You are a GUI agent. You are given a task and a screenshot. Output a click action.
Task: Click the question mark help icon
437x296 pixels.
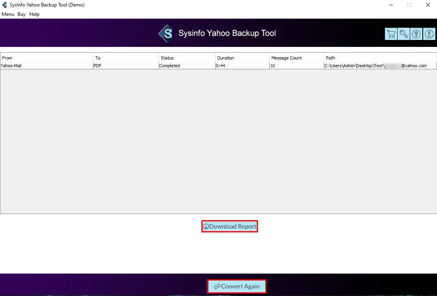[x=416, y=34]
